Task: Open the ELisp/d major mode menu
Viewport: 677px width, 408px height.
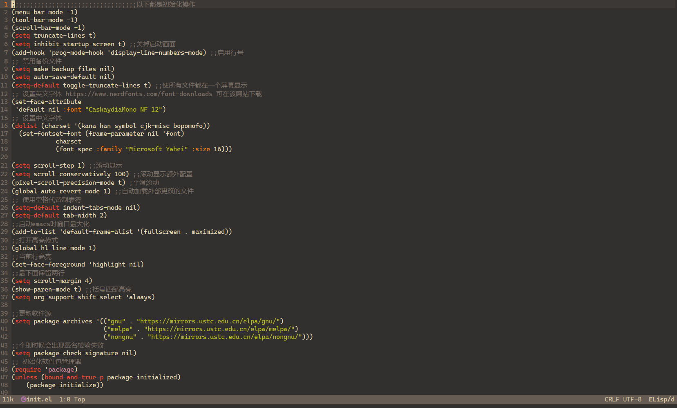Action: [x=661, y=399]
